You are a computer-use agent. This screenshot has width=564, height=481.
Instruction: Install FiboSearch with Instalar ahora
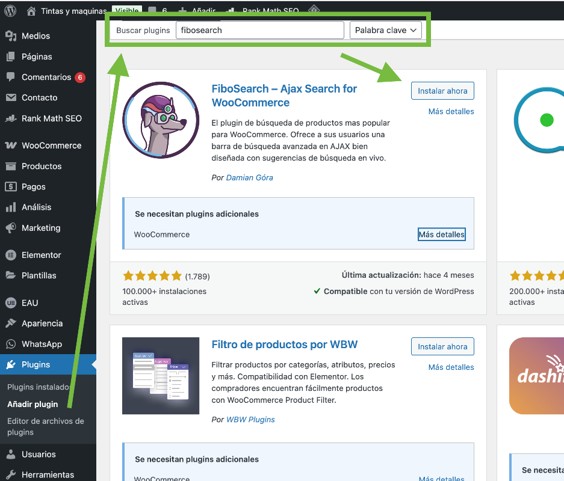[x=442, y=90]
